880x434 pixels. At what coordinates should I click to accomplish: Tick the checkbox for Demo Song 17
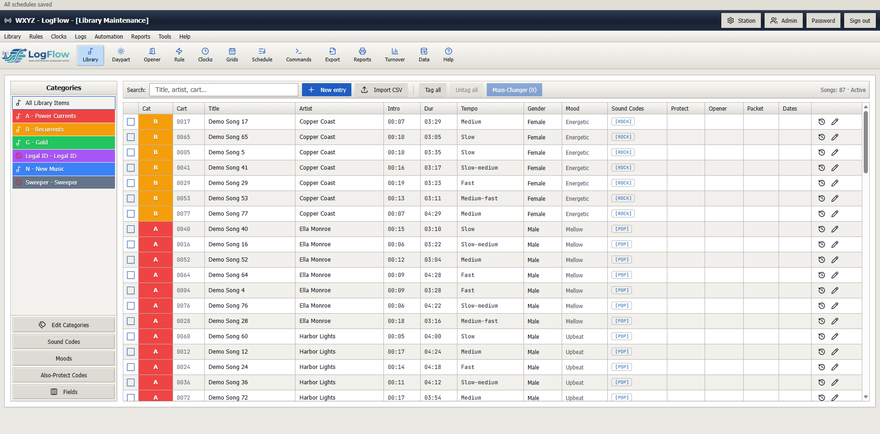[x=131, y=122]
